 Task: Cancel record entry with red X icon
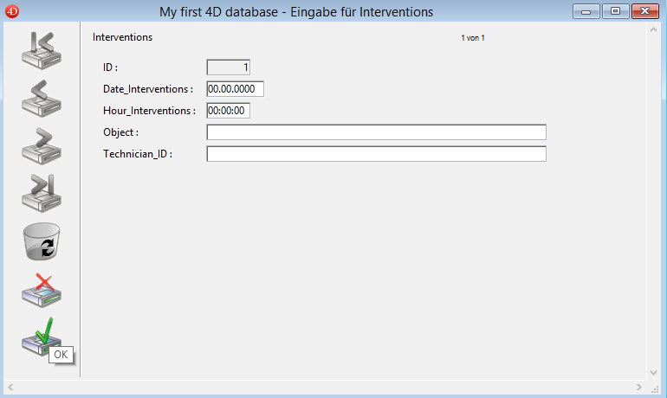(42, 290)
